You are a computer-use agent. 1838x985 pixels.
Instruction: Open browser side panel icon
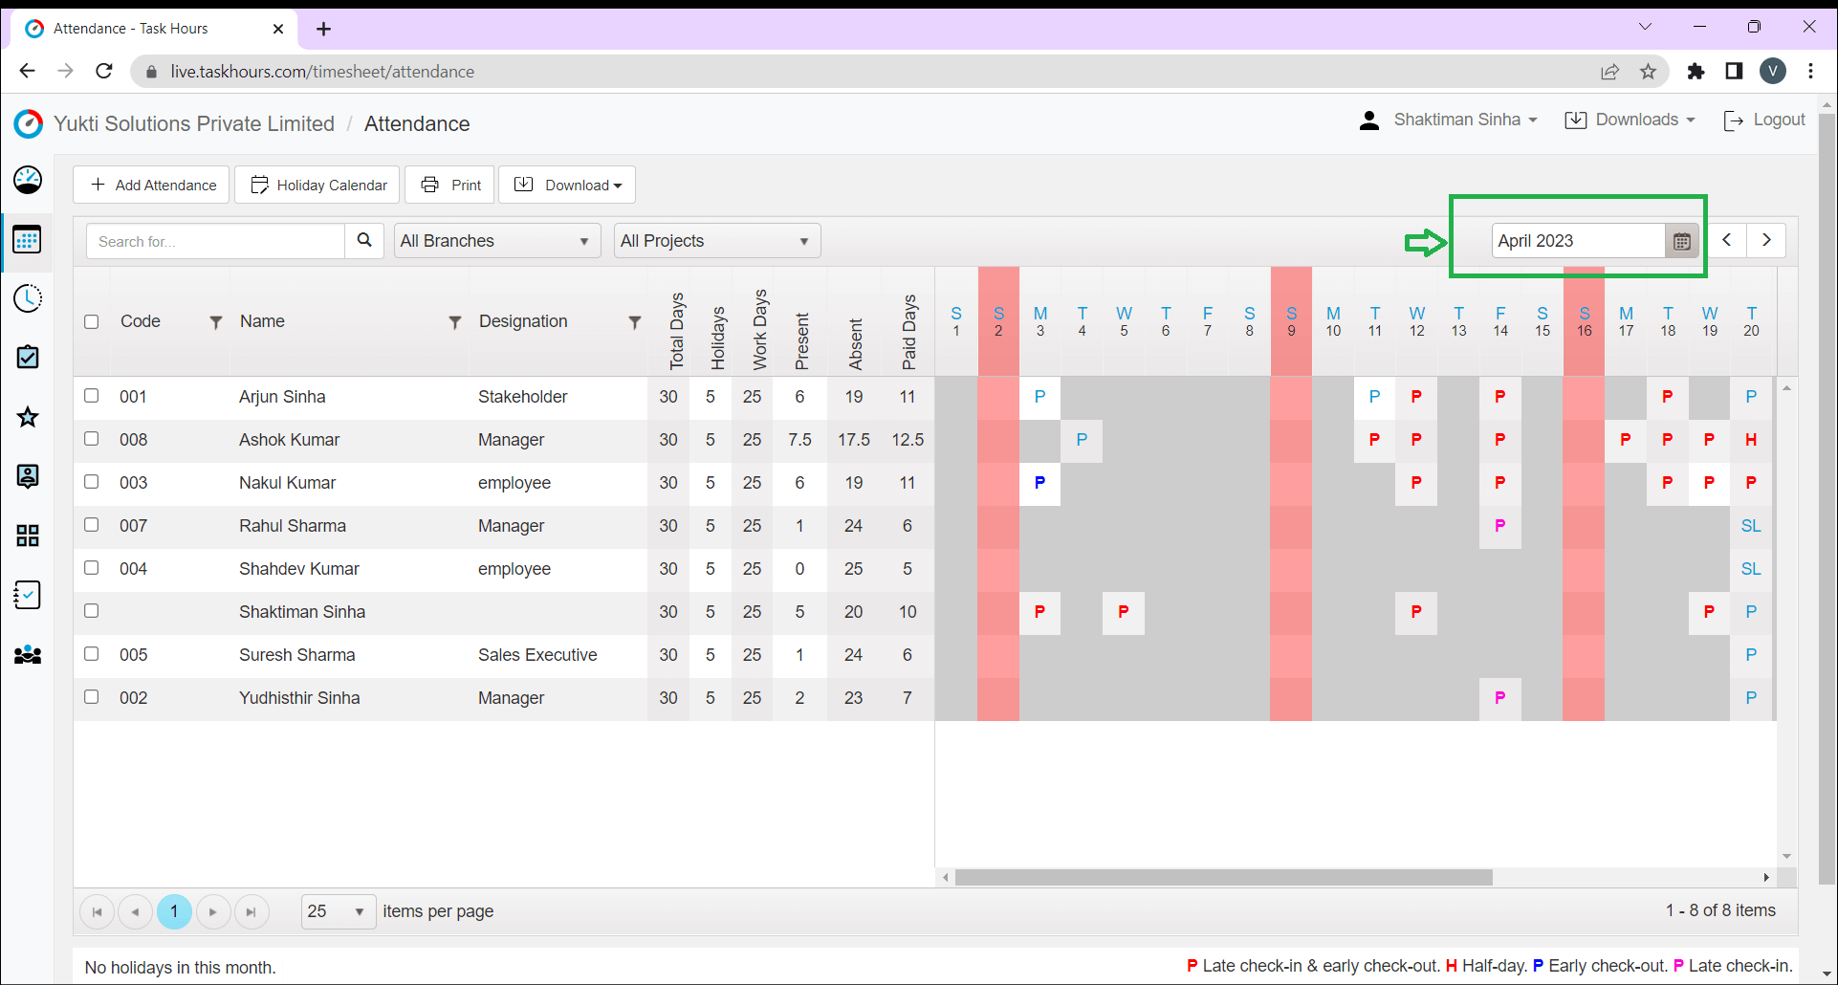point(1734,72)
